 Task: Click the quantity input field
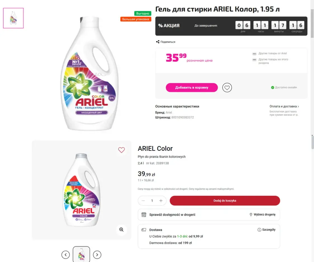(152, 201)
